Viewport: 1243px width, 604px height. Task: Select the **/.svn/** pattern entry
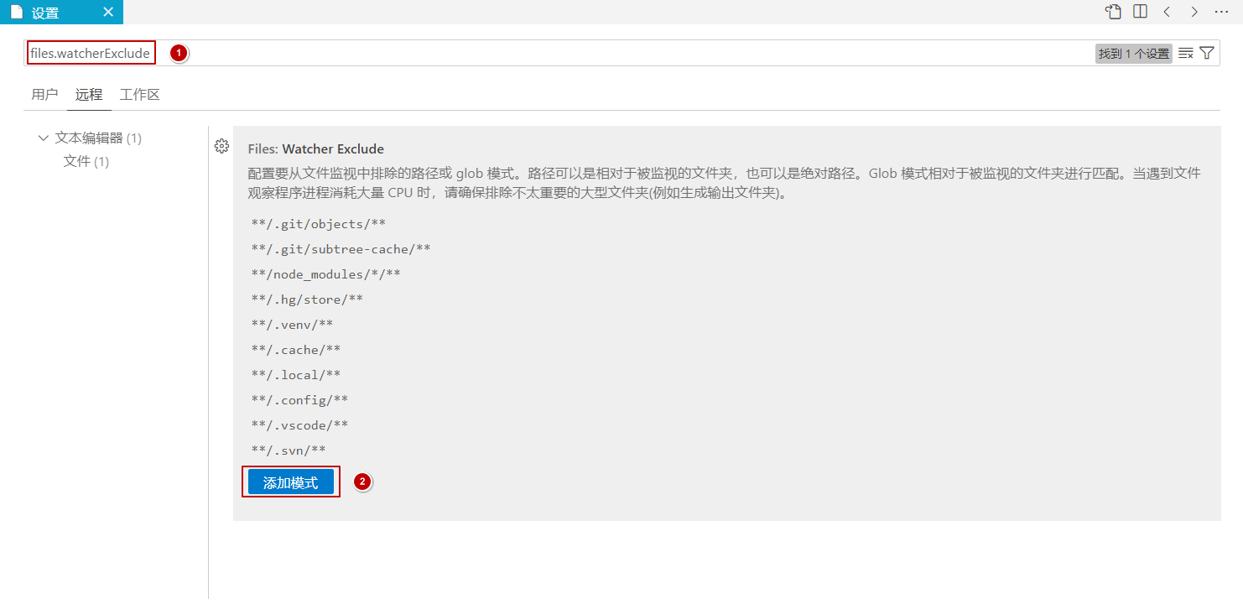[x=289, y=450]
